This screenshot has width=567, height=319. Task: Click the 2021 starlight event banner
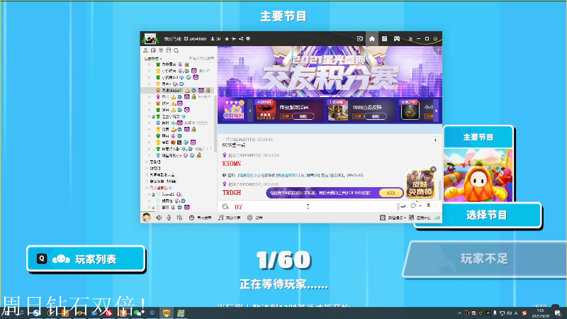point(330,72)
